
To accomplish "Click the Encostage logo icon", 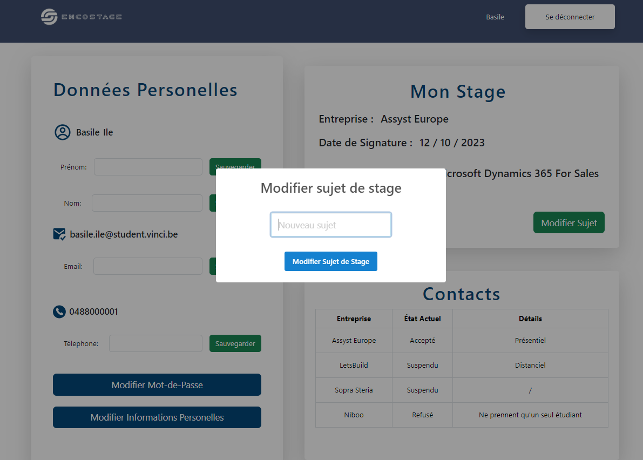I will (x=49, y=17).
